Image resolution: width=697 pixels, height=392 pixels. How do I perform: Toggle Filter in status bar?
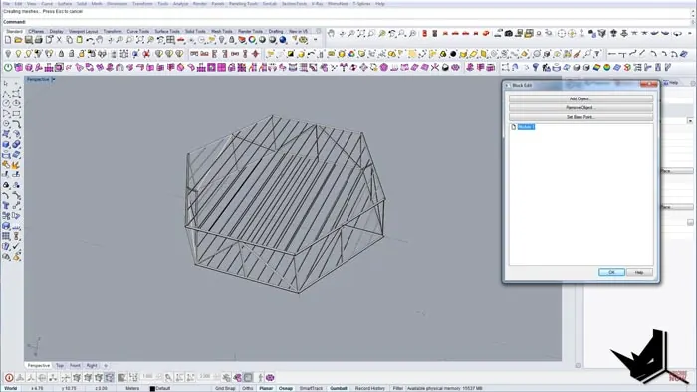[398, 388]
